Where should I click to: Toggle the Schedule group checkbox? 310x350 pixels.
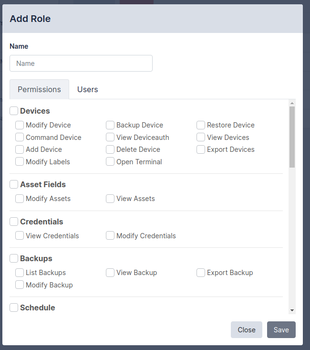(14, 308)
